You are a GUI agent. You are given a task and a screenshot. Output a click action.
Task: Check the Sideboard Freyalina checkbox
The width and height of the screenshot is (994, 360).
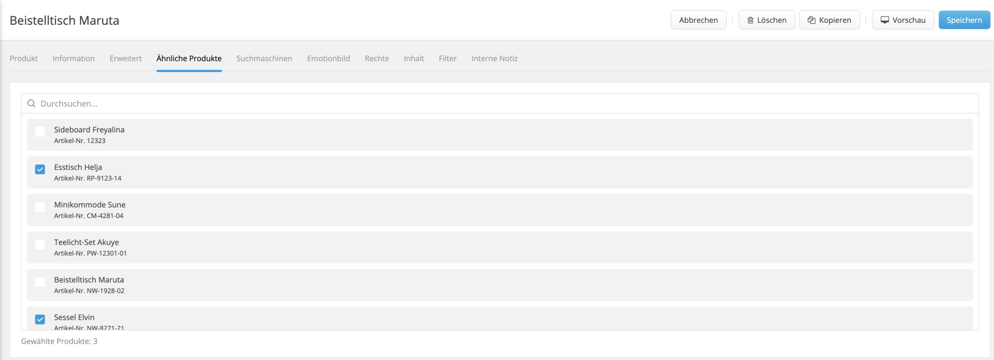(40, 132)
